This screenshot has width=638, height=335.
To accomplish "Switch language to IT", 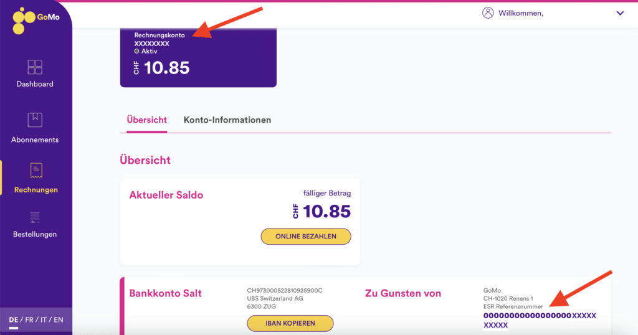I will pyautogui.click(x=44, y=320).
